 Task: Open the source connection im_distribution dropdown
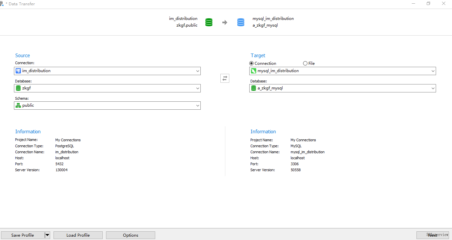coord(107,71)
